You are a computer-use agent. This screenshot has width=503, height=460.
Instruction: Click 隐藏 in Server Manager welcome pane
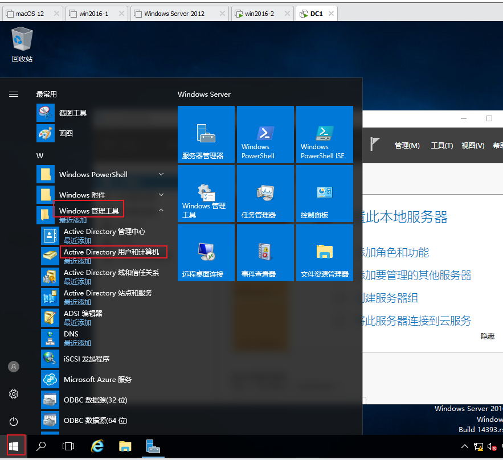pyautogui.click(x=488, y=336)
